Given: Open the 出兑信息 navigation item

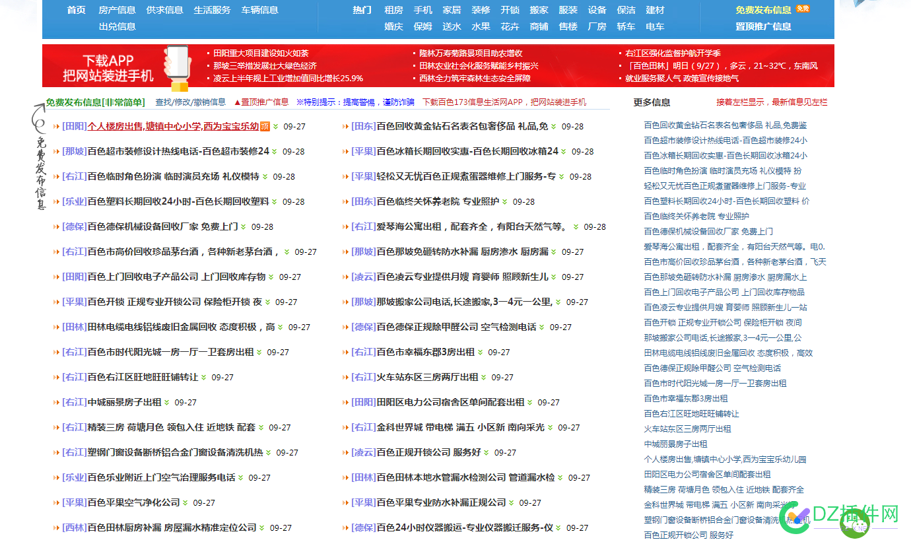Looking at the screenshot, I should [118, 26].
